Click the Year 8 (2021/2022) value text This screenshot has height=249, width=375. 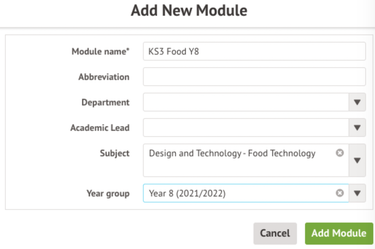pyautogui.click(x=187, y=193)
